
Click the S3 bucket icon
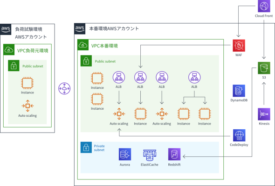tap(264, 68)
